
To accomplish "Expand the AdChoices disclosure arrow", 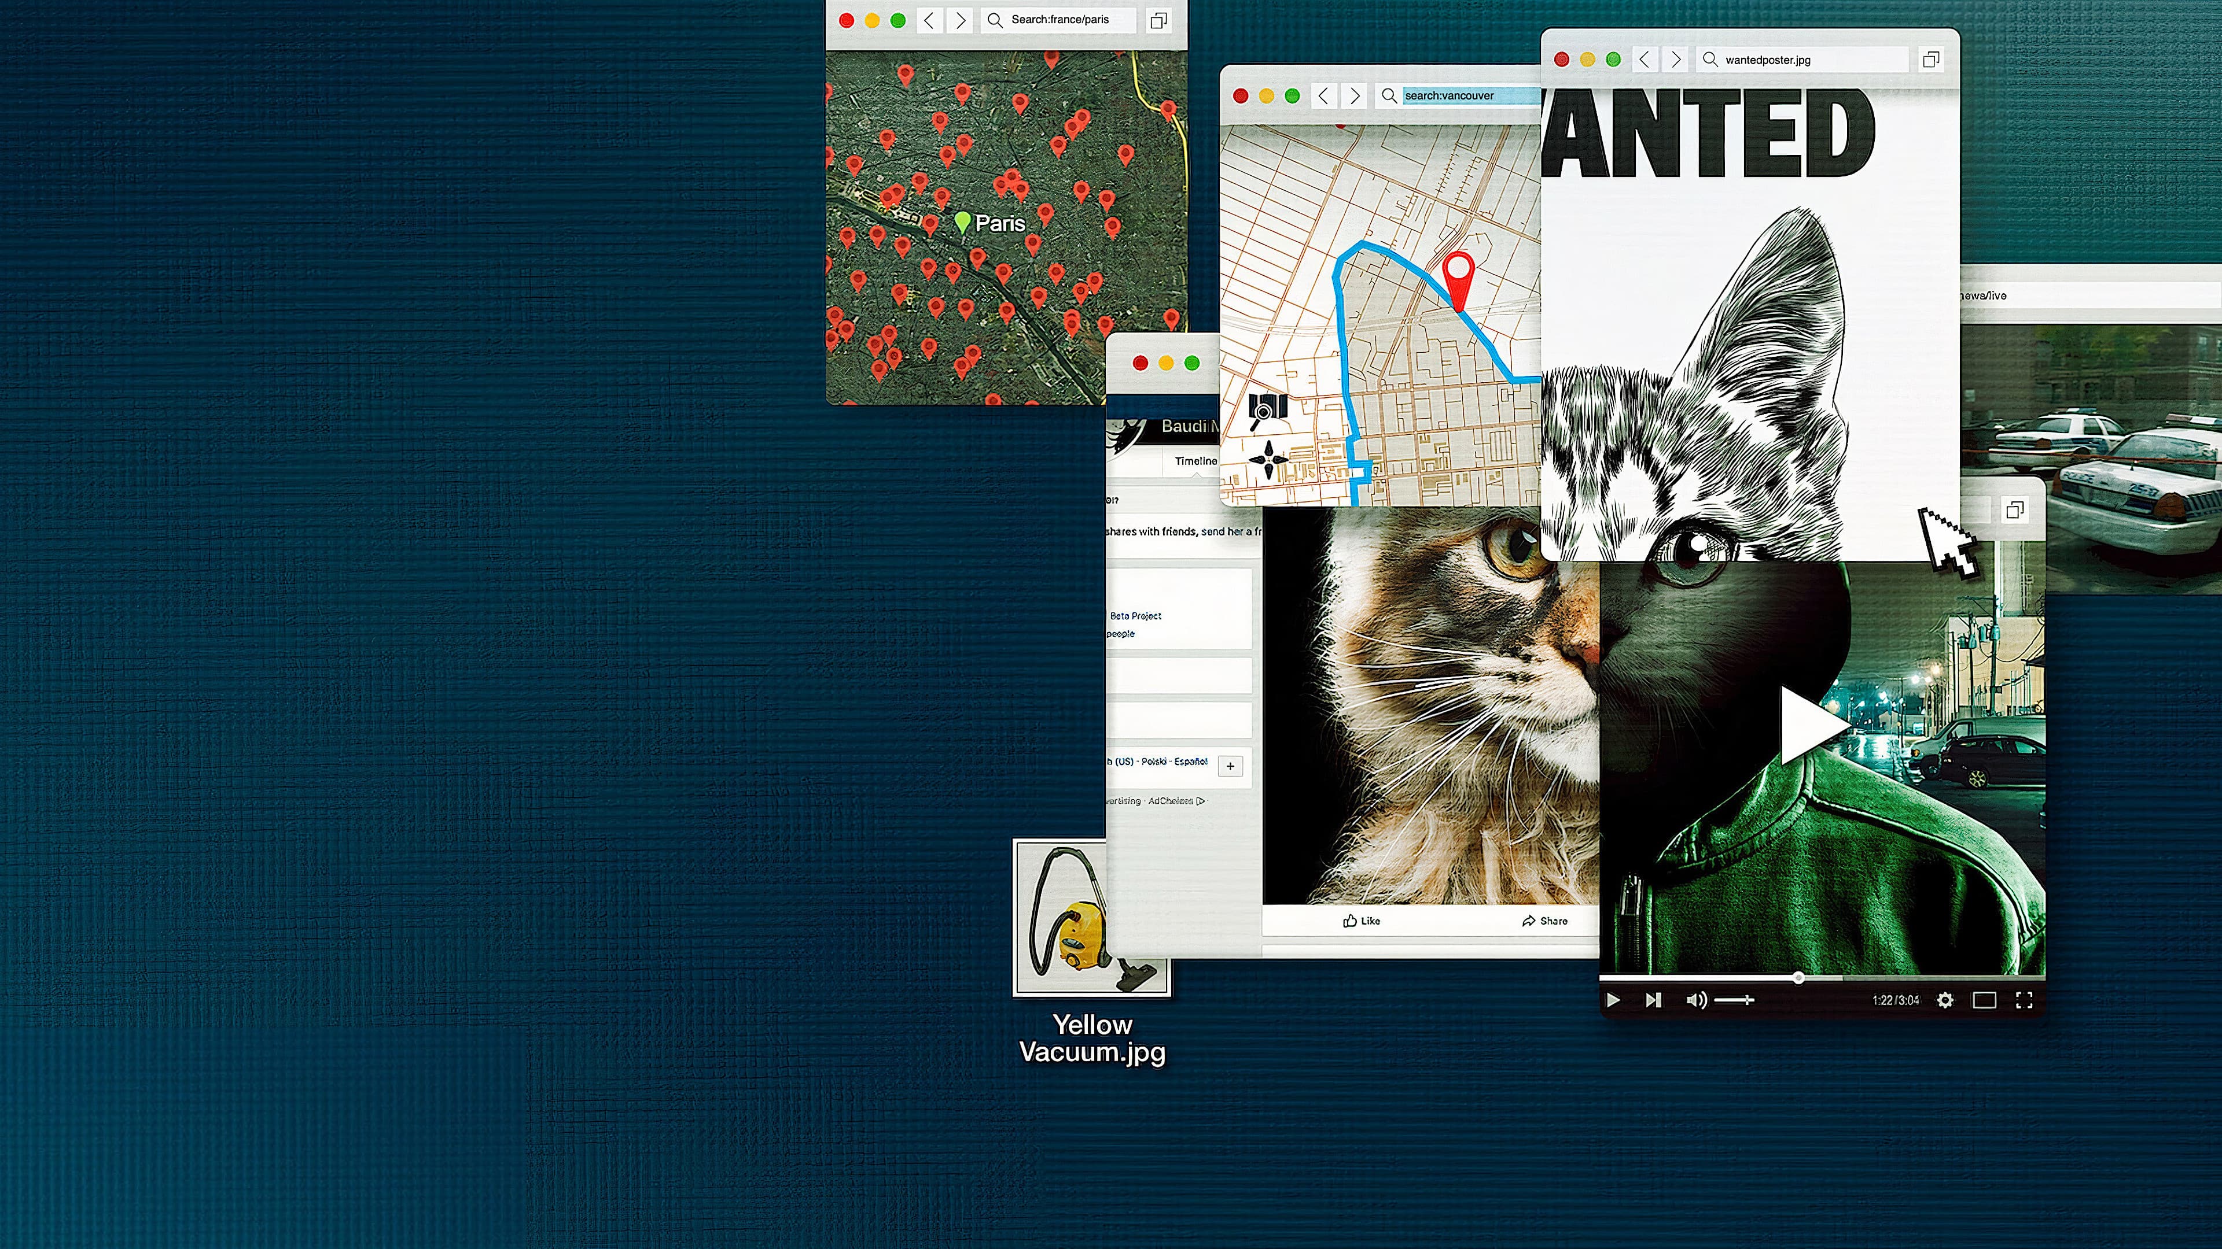I will pyautogui.click(x=1202, y=801).
